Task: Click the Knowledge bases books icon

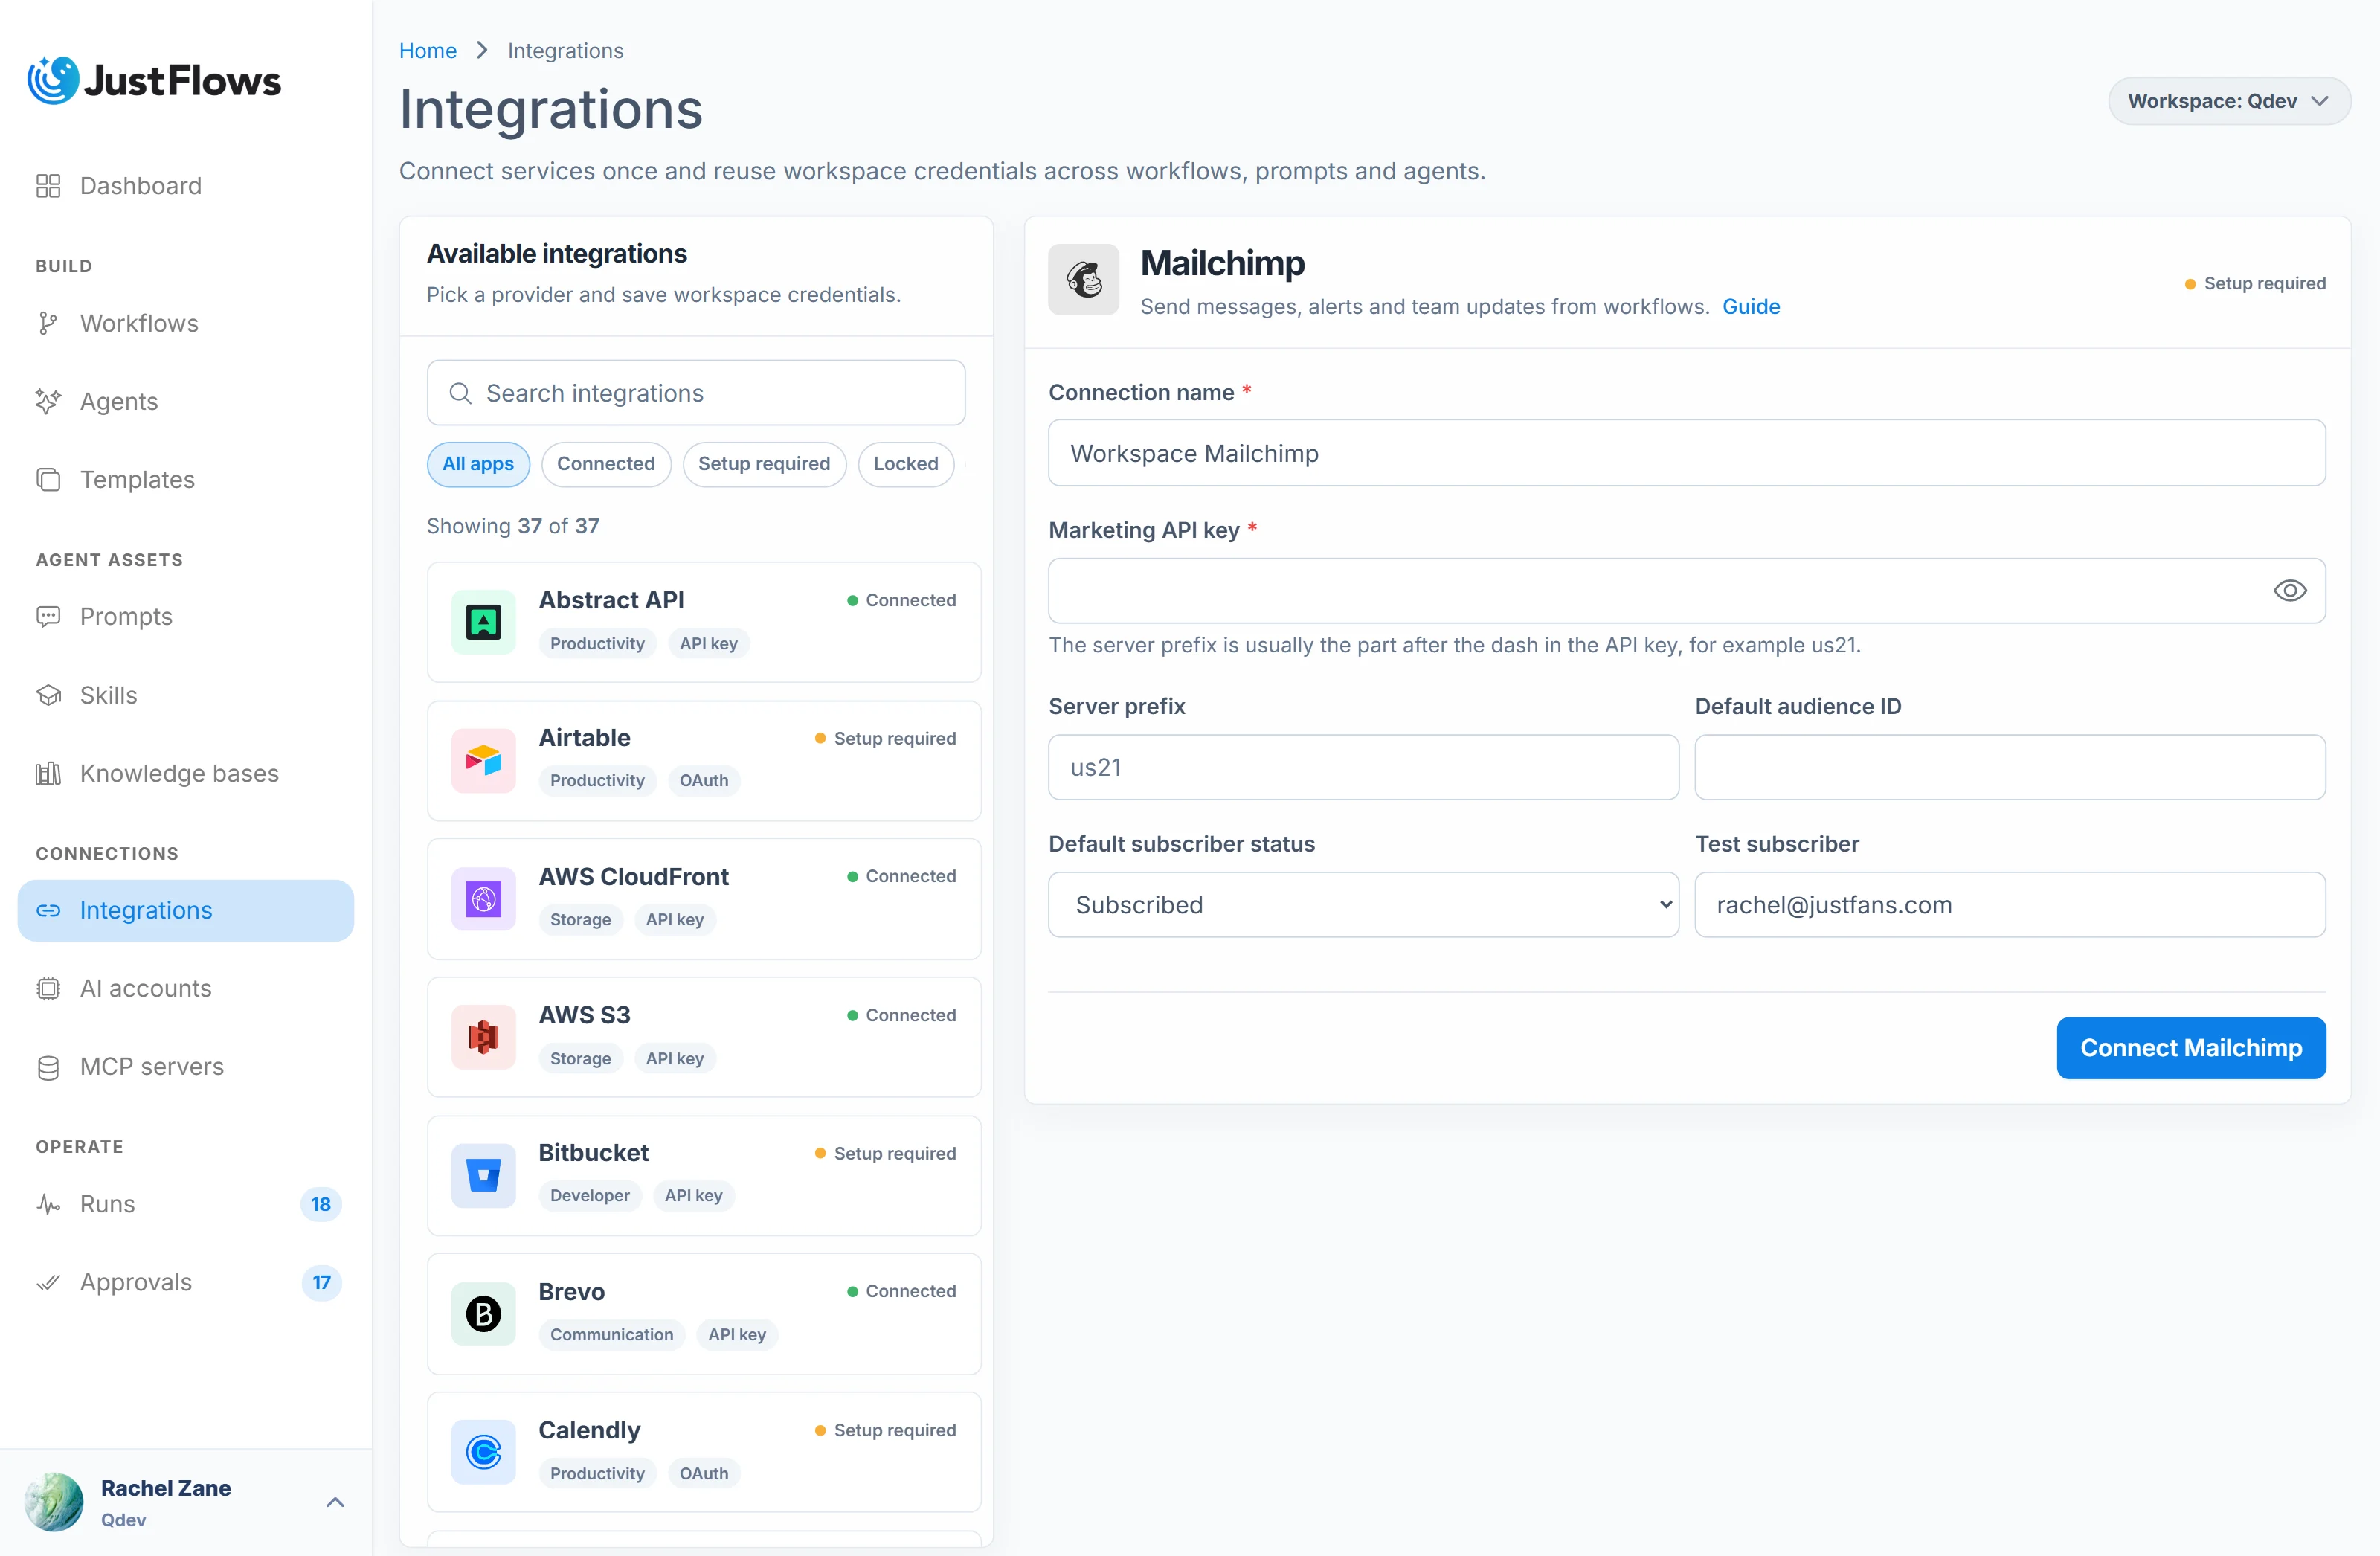Action: pyautogui.click(x=48, y=774)
